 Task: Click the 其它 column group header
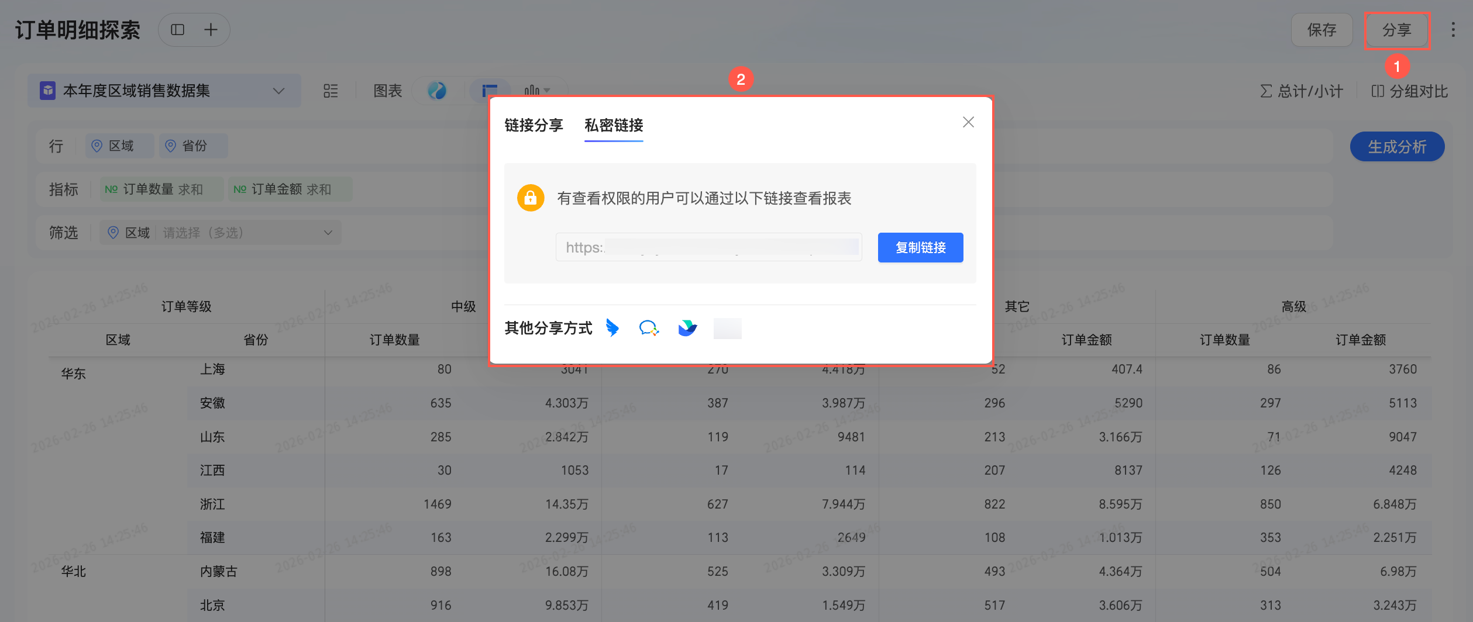[1017, 306]
